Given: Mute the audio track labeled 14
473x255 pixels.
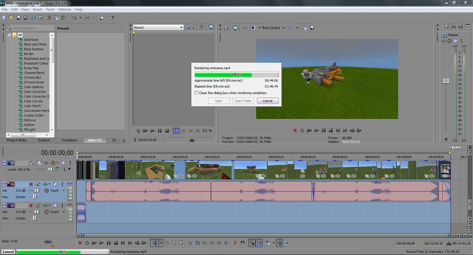Looking at the screenshot, I should pos(55,184).
